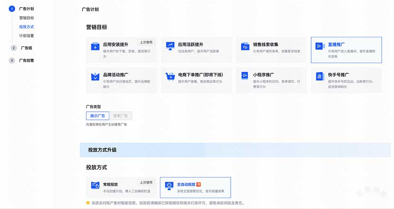Click the red 荐 badge beside 全自动投放

coord(199,184)
